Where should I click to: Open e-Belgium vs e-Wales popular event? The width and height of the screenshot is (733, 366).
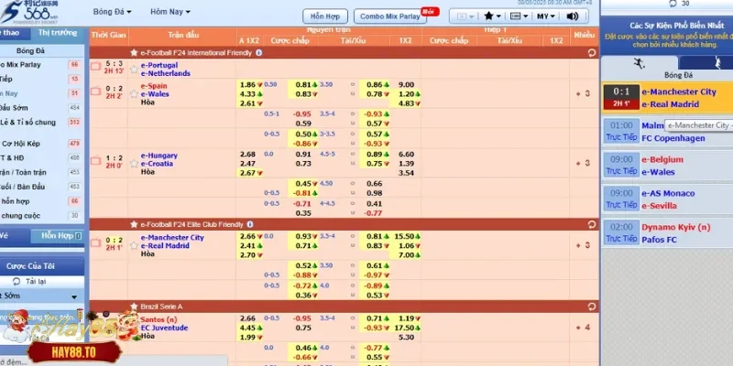[666, 165]
